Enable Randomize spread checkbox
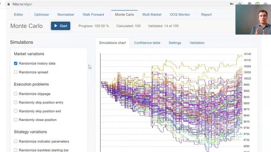Image resolution: width=271 pixels, height=152 pixels. click(x=16, y=72)
